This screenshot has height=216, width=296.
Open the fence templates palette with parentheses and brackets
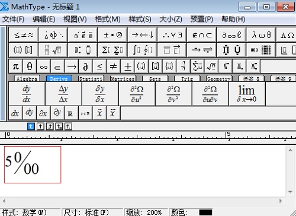pyautogui.click(x=24, y=50)
